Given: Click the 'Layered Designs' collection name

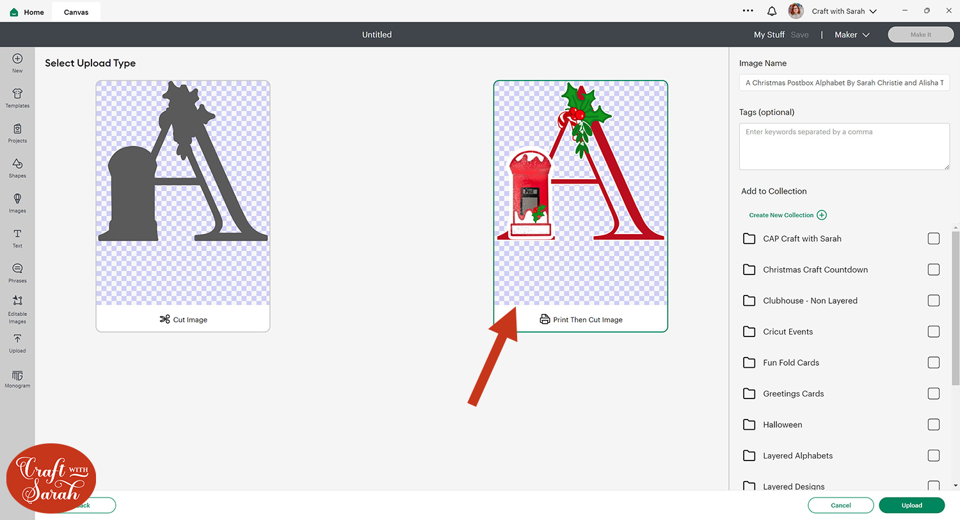Looking at the screenshot, I should pos(794,486).
